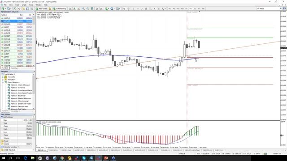Open the New Chart dropdown arrow
Image resolution: width=287 pixels, height=161 pixels.
pyautogui.click(x=5, y=8)
